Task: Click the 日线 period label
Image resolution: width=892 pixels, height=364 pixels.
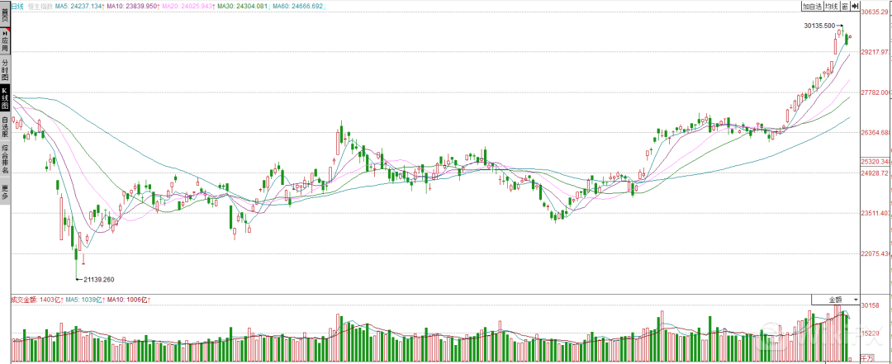Action: (17, 7)
